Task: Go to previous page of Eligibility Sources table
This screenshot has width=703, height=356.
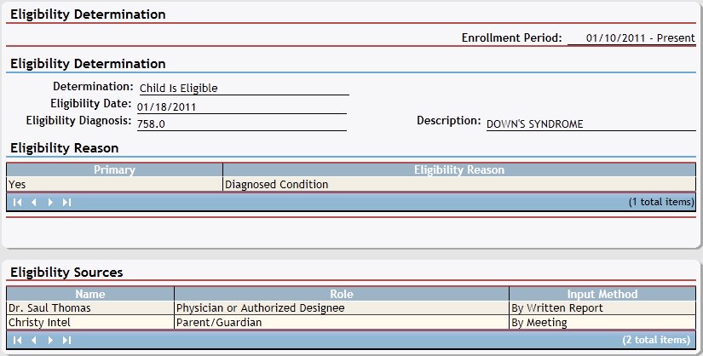Action: (x=34, y=340)
